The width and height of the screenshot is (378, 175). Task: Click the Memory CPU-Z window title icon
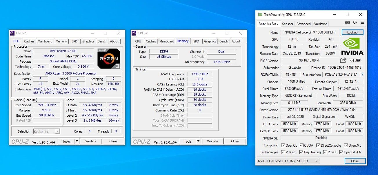click(x=134, y=33)
